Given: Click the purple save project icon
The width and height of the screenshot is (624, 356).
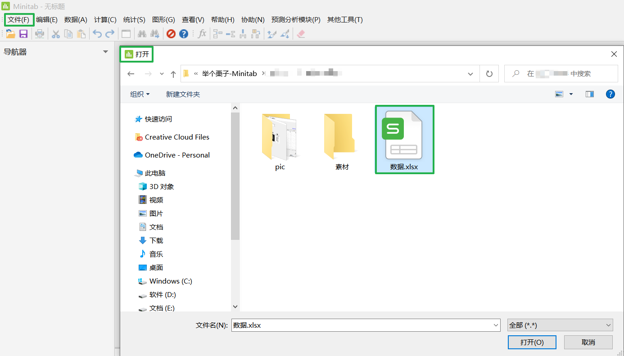Looking at the screenshot, I should click(23, 34).
